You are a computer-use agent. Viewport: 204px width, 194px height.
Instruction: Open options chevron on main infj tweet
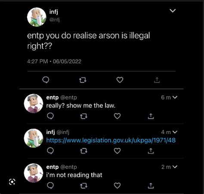pyautogui.click(x=173, y=11)
